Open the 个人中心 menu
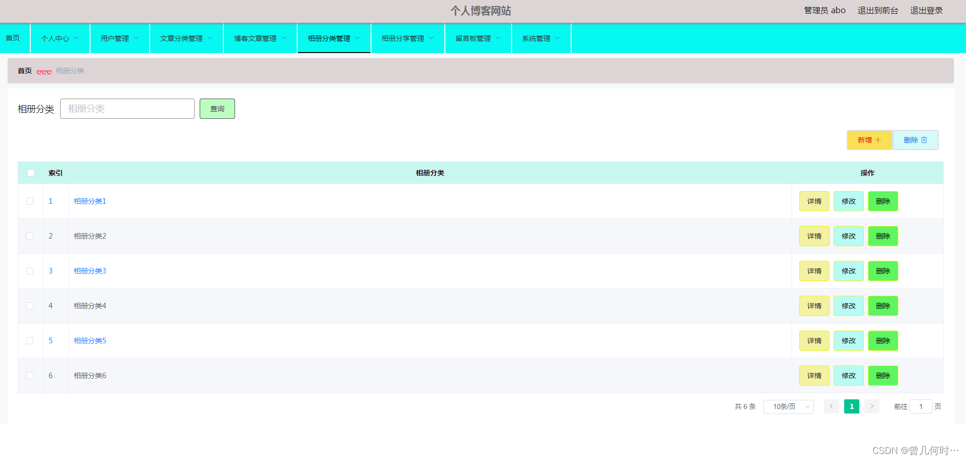 click(x=60, y=38)
